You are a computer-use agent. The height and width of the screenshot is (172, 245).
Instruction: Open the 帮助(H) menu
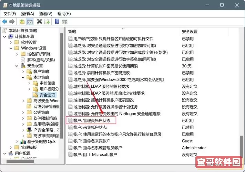coord(64,14)
